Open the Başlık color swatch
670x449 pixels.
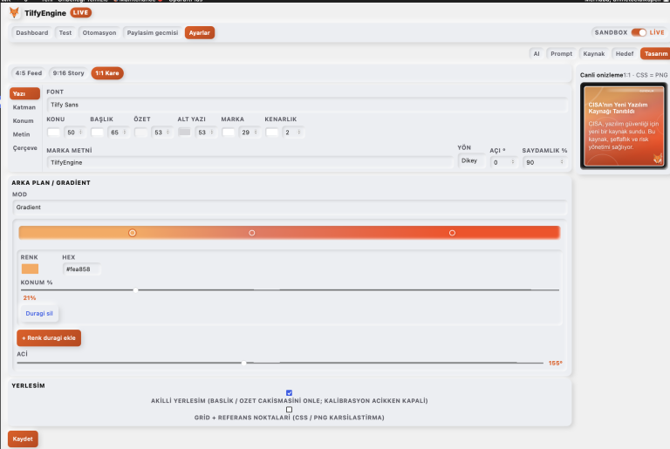coord(98,132)
